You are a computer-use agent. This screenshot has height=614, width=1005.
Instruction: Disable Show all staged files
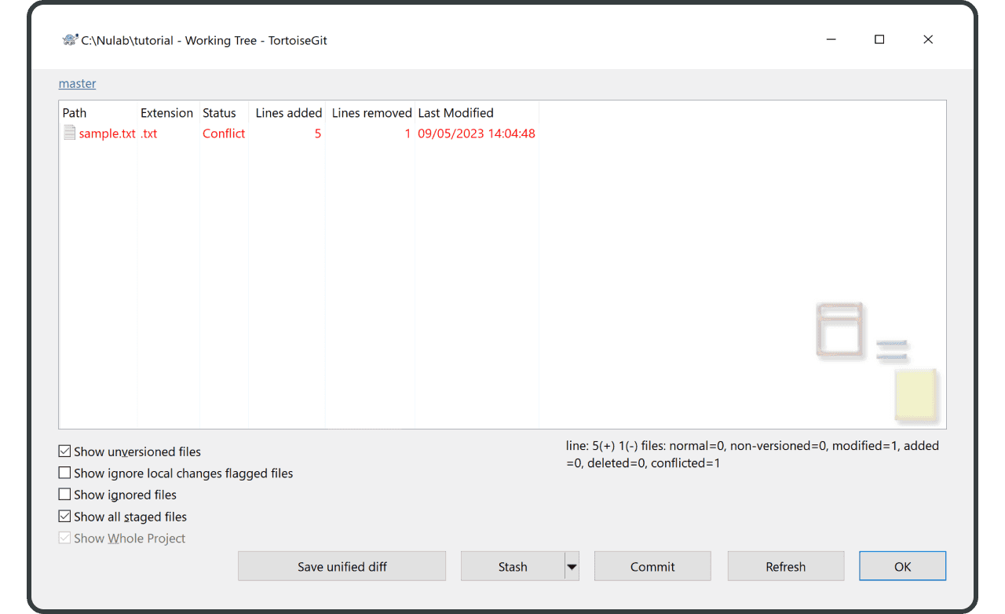(x=64, y=516)
